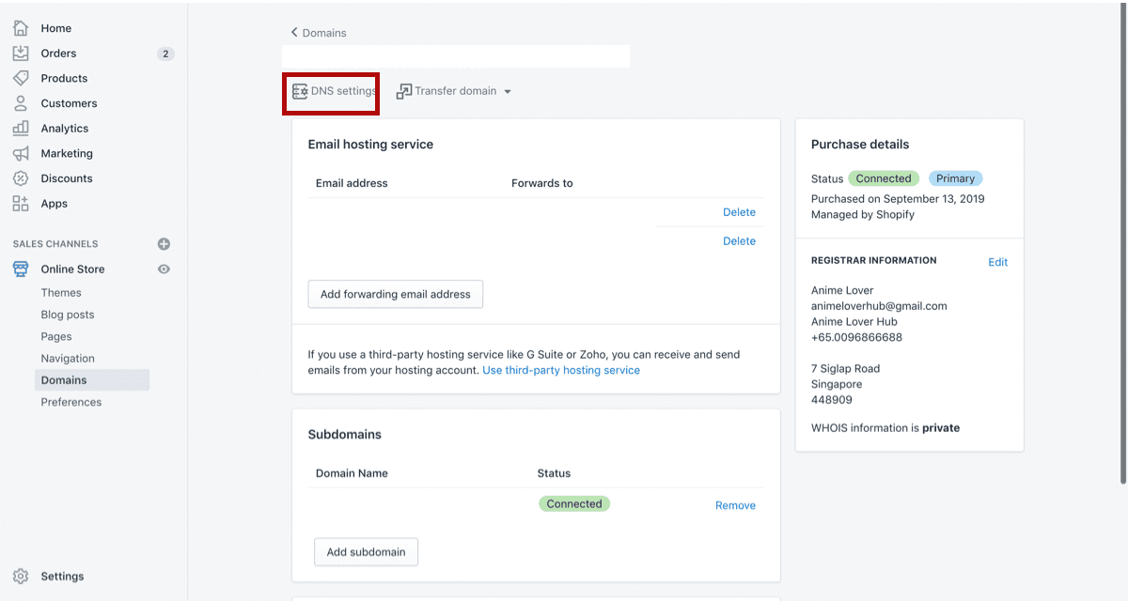Open Navigation in the sidebar
This screenshot has height=601, width=1128.
tap(68, 359)
